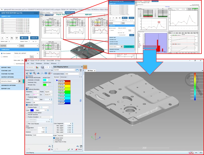Click the paint bucket color mapping icon
Viewport: 204px width, 155px height.
[x=31, y=73]
